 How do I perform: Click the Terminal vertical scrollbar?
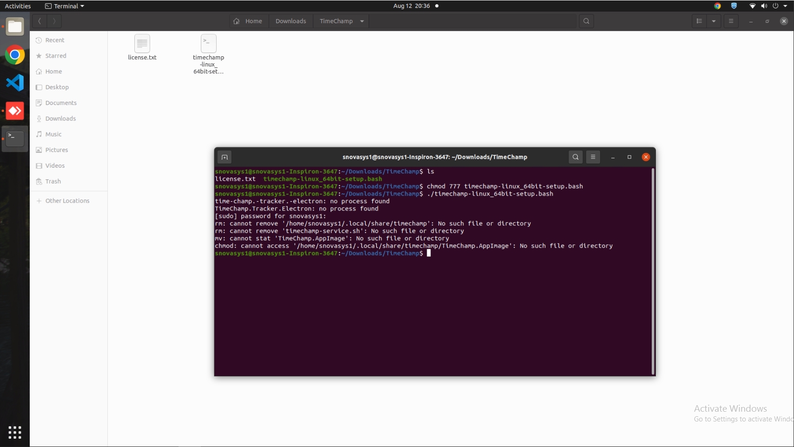pyautogui.click(x=653, y=271)
